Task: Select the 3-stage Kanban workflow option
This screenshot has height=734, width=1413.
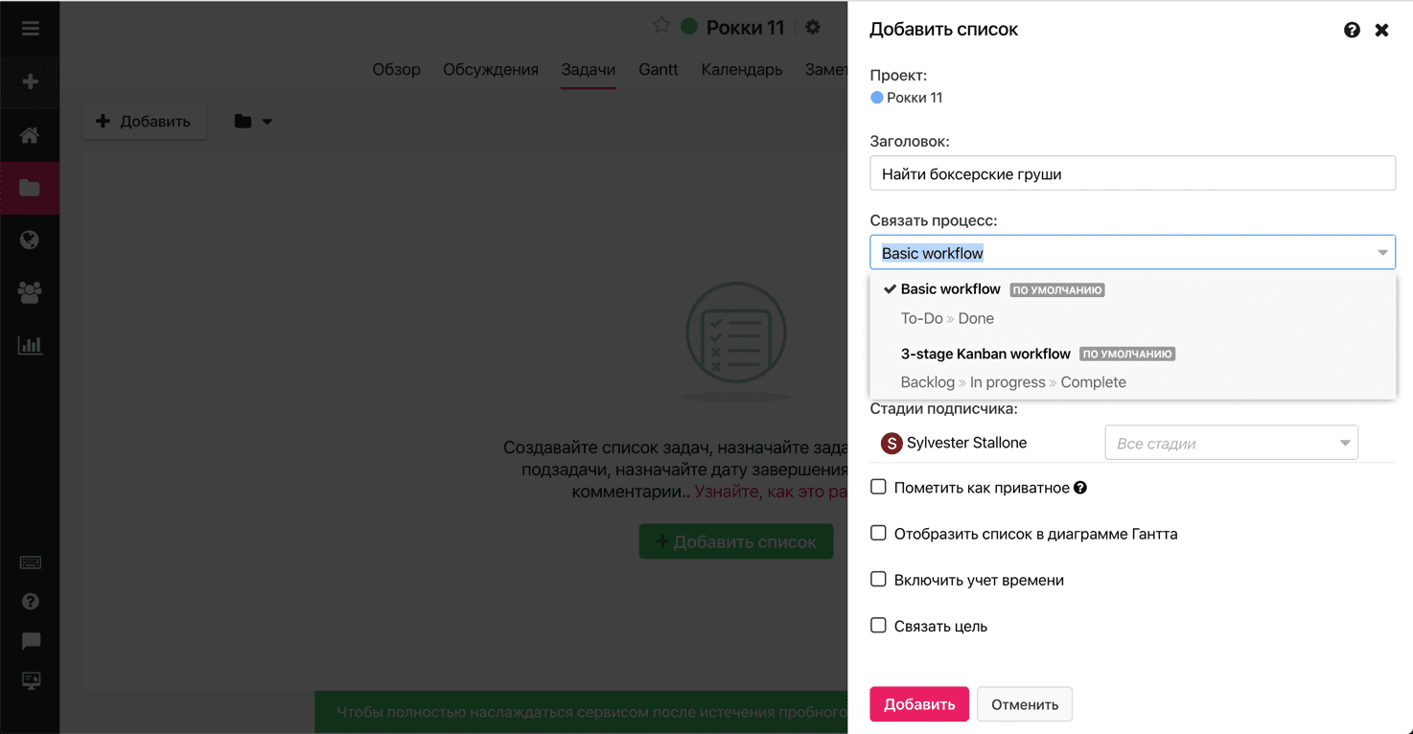Action: click(x=985, y=355)
